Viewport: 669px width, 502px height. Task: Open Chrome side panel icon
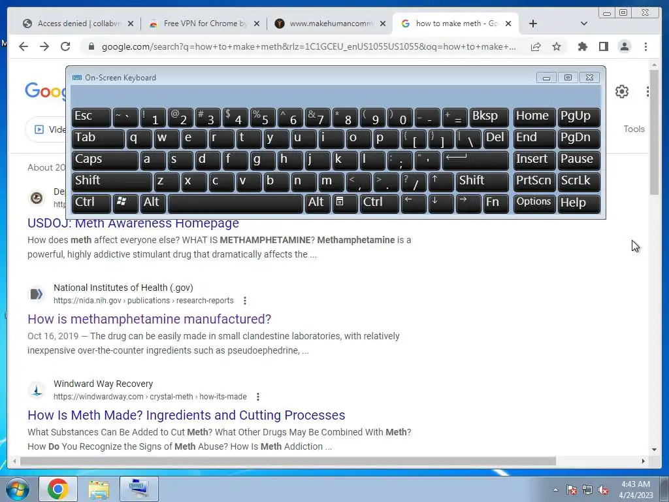click(603, 46)
